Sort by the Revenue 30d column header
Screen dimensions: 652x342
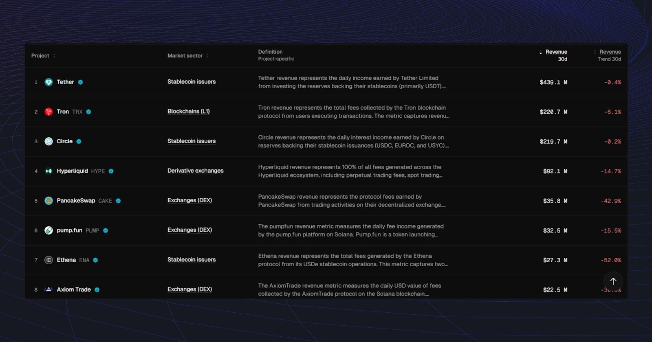(553, 55)
